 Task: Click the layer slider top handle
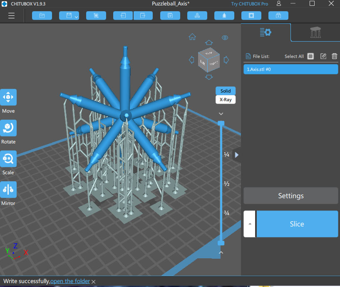click(221, 123)
